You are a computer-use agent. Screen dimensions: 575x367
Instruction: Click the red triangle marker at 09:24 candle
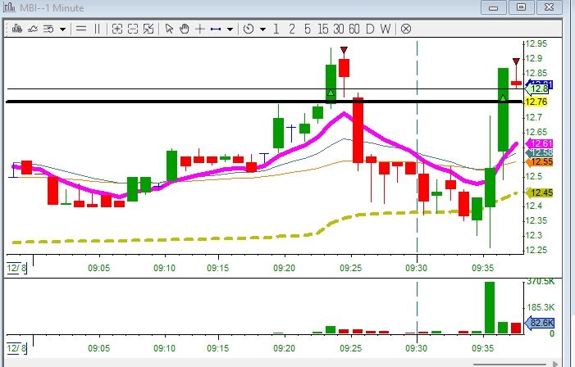coord(344,50)
